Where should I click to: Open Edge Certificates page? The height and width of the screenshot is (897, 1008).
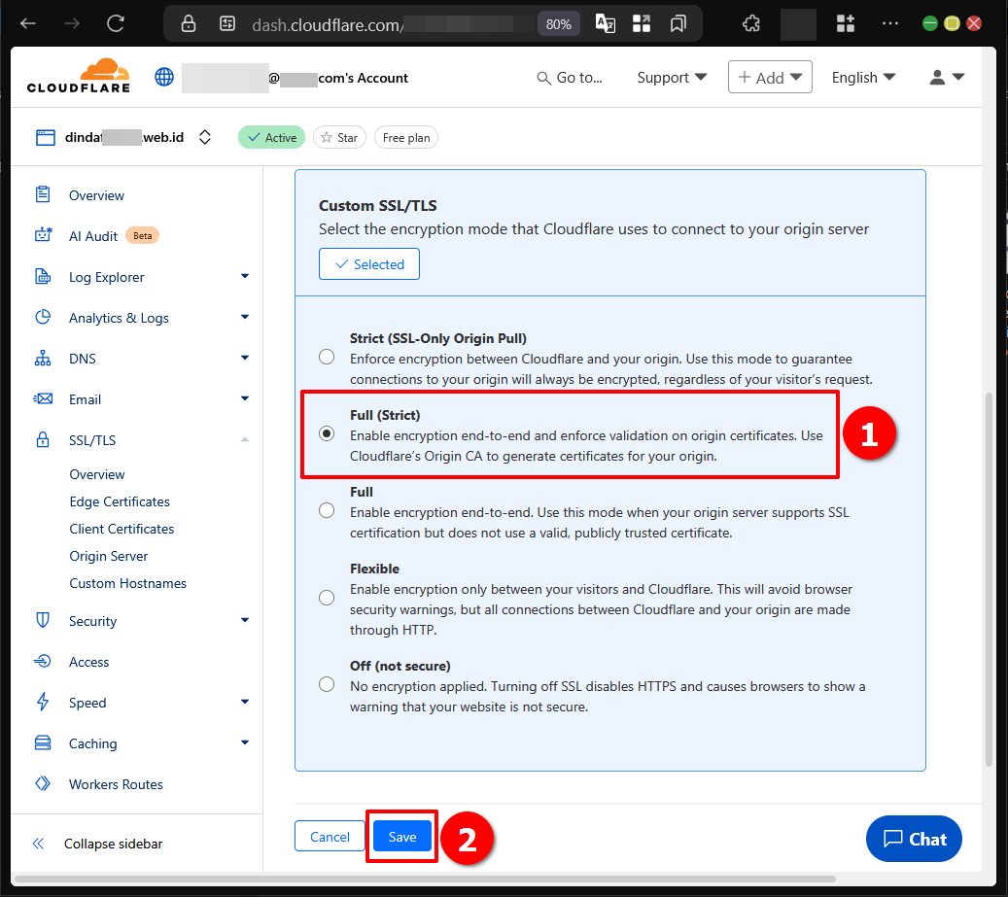120,501
